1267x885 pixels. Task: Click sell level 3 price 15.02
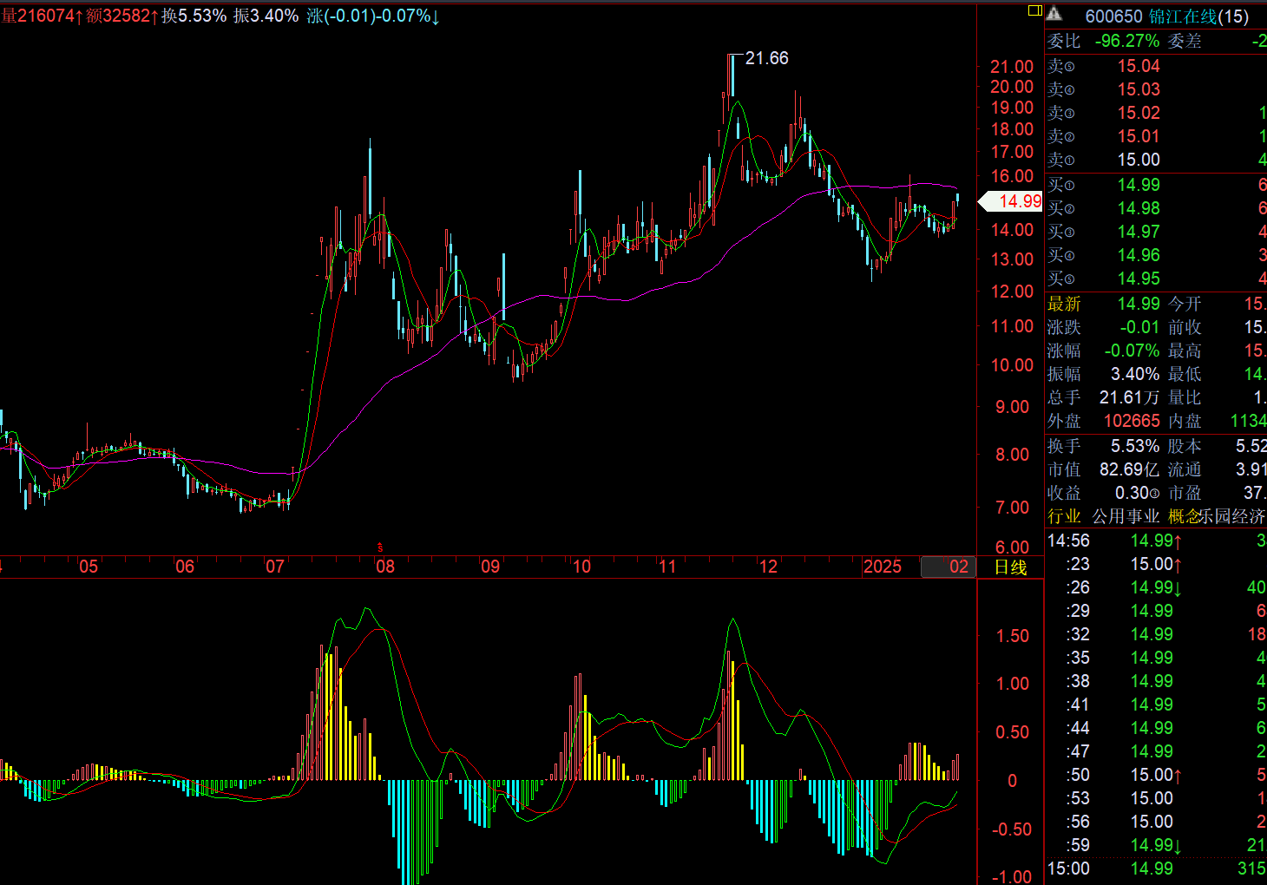click(1139, 113)
